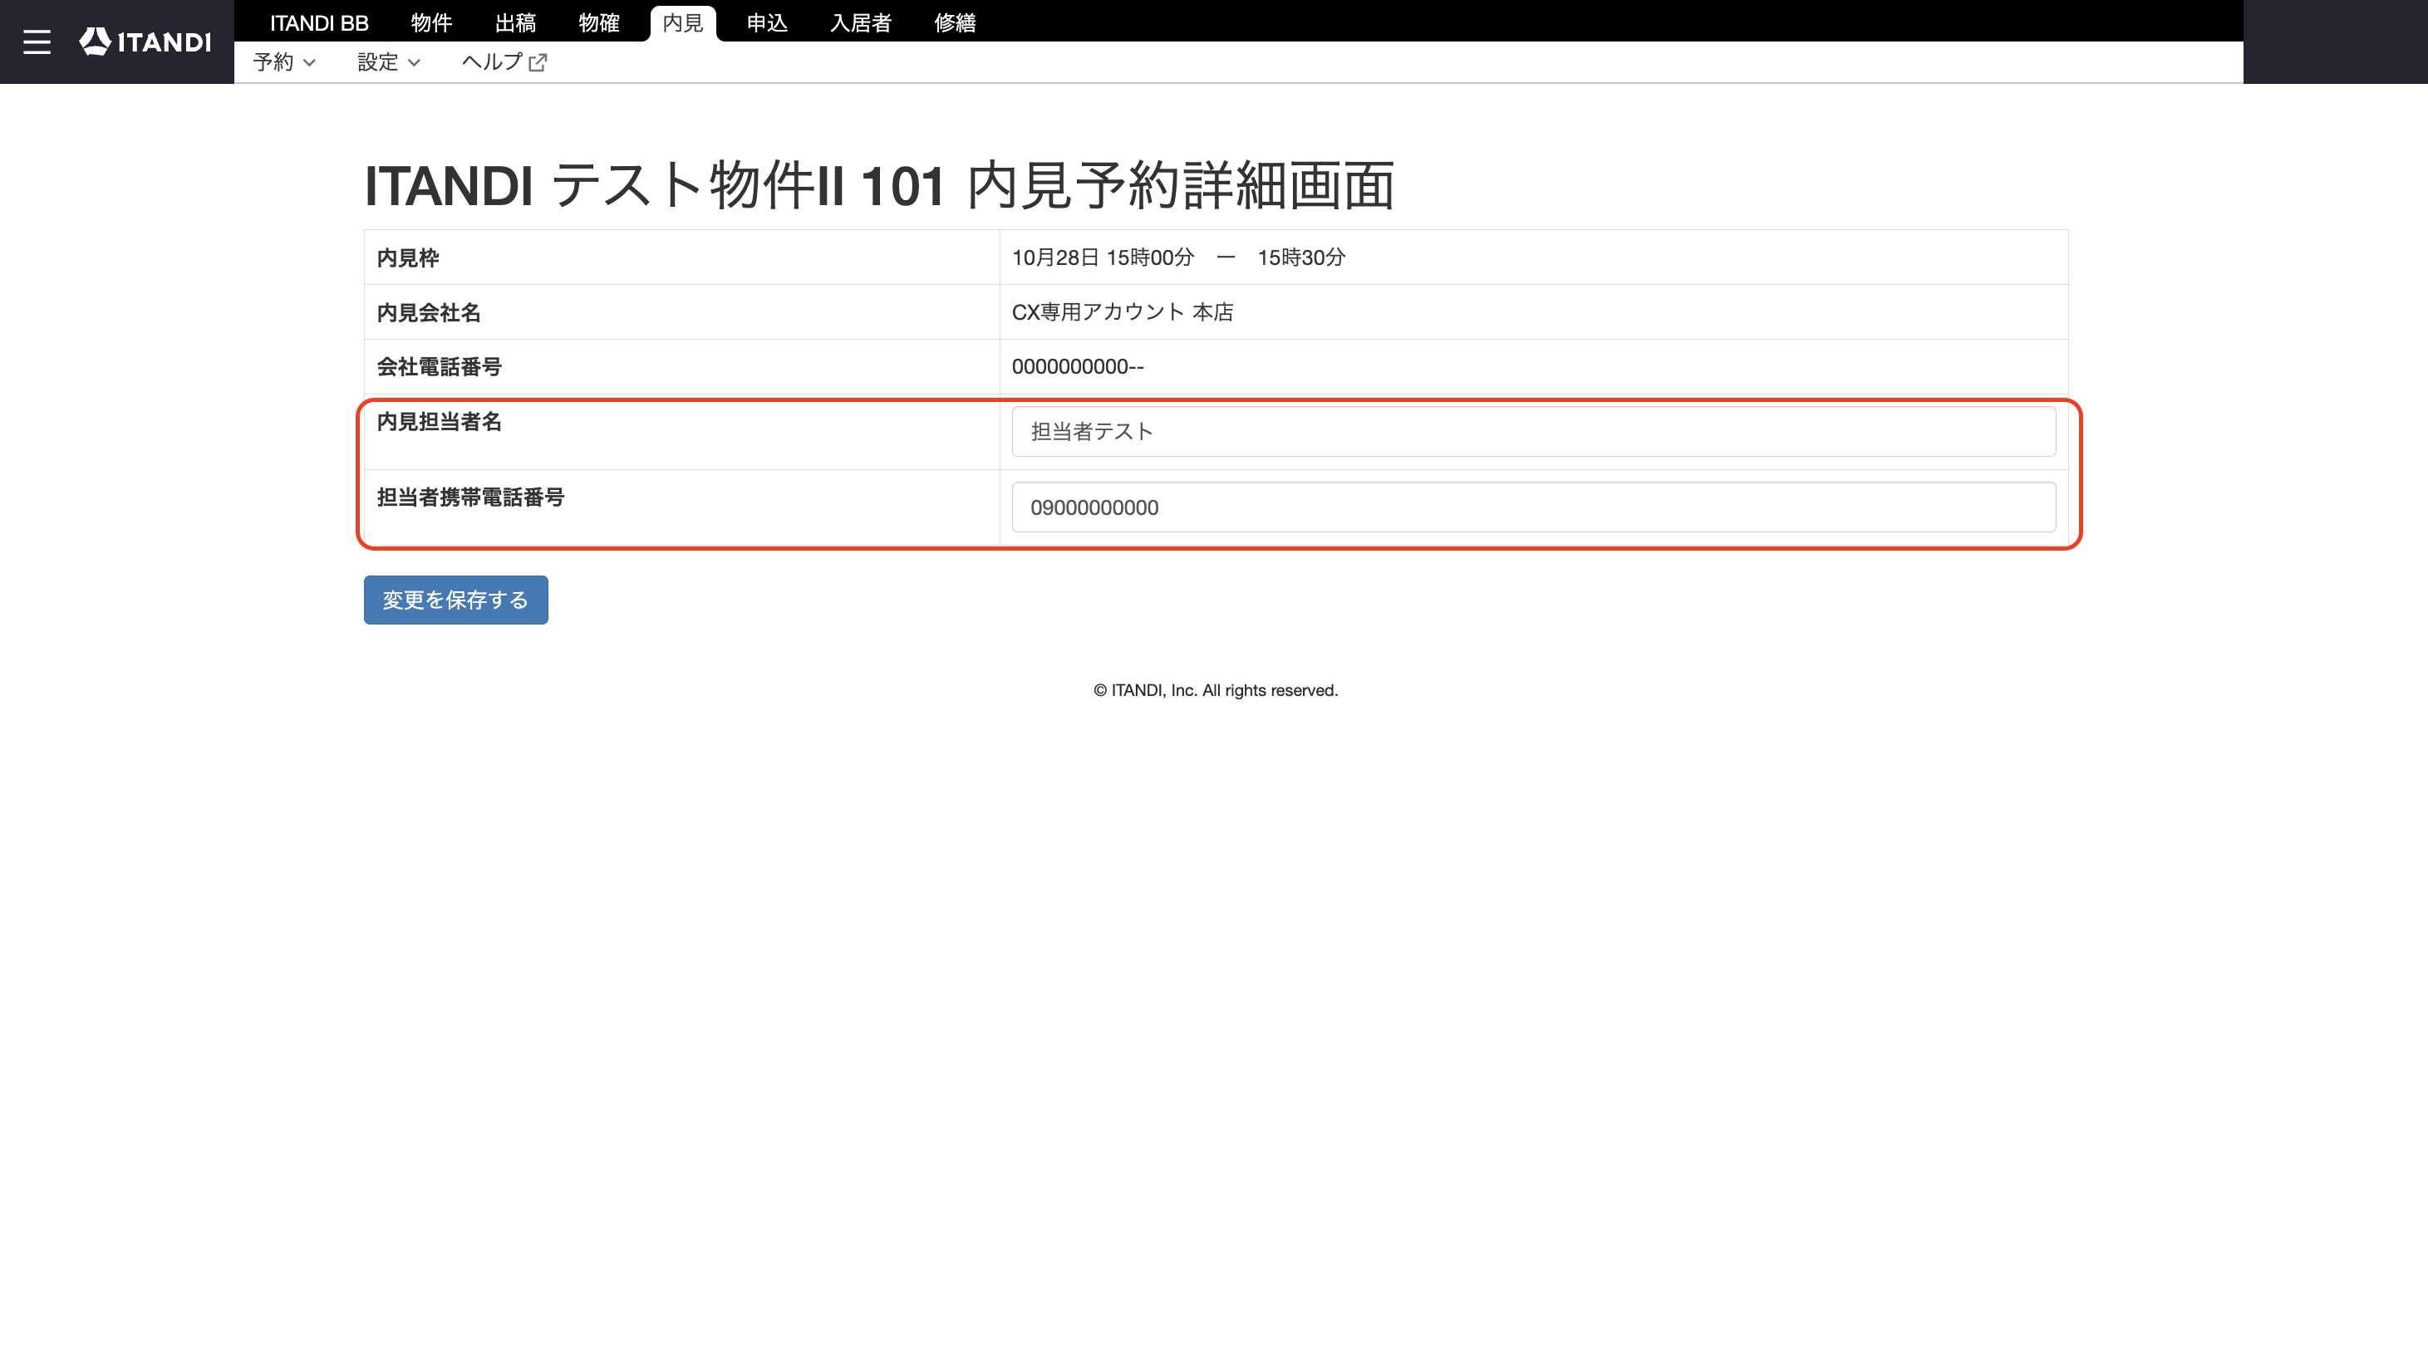
Task: Click the 変更を保存する button
Action: pyautogui.click(x=456, y=600)
